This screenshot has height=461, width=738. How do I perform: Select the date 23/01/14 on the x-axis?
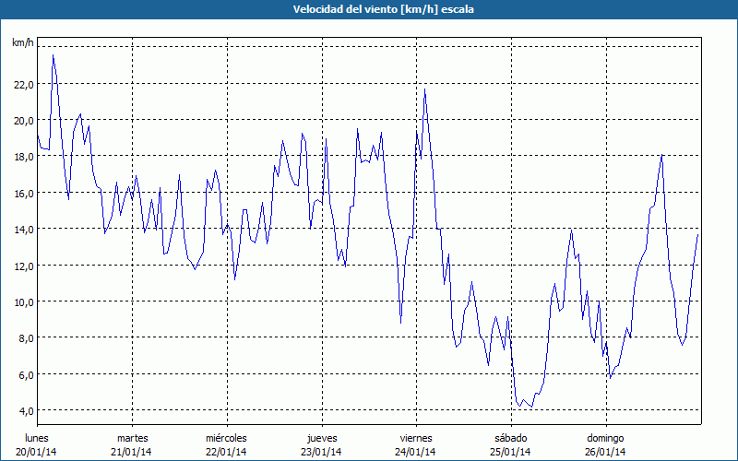coord(321,452)
